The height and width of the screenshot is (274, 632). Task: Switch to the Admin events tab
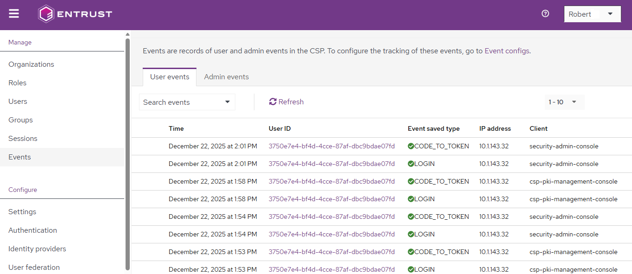point(226,77)
